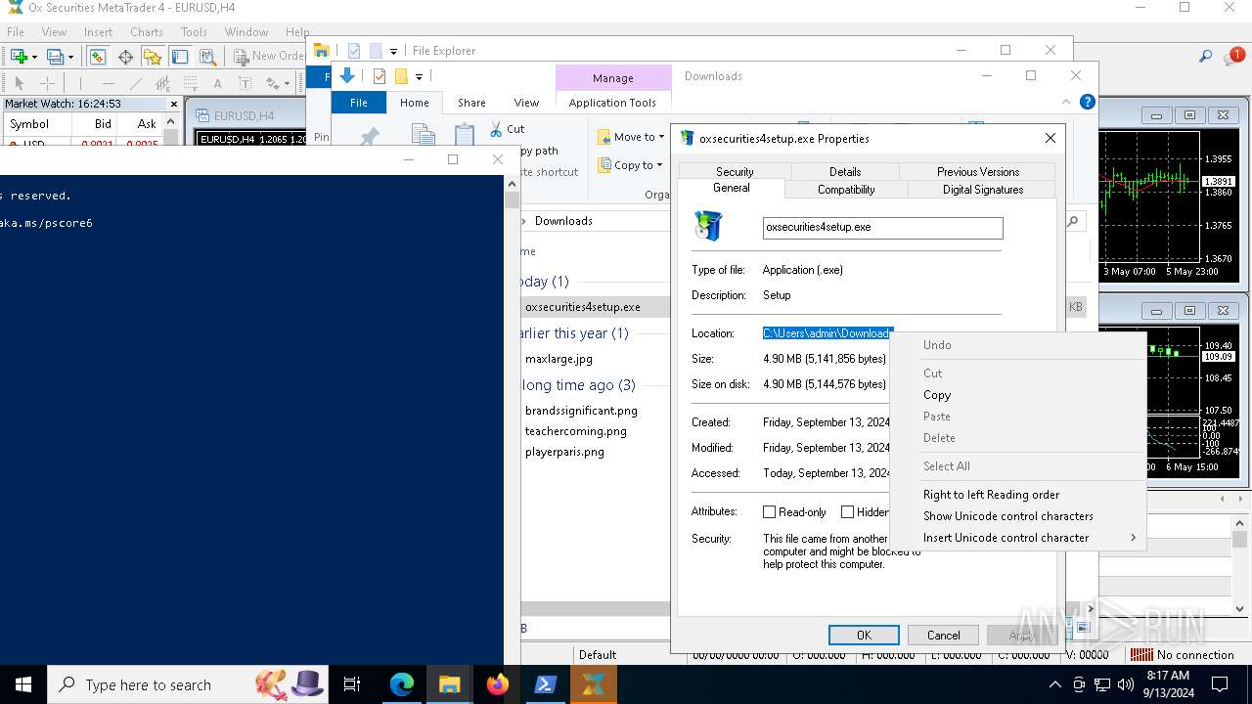Viewport: 1252px width, 704px height.
Task: Click the filename field oxsecurities4setup.exe
Action: 882,227
